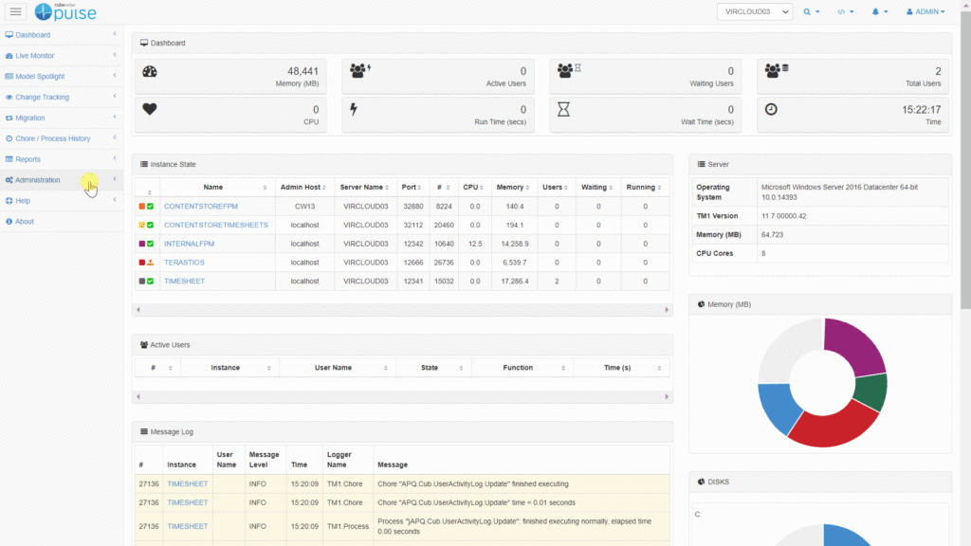Click the green status checkbox for CONTENTSTOREFPM

151,206
